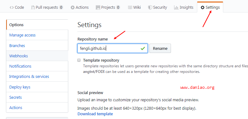Click the Insights bar graph icon
248x119 pixels.
[176, 7]
